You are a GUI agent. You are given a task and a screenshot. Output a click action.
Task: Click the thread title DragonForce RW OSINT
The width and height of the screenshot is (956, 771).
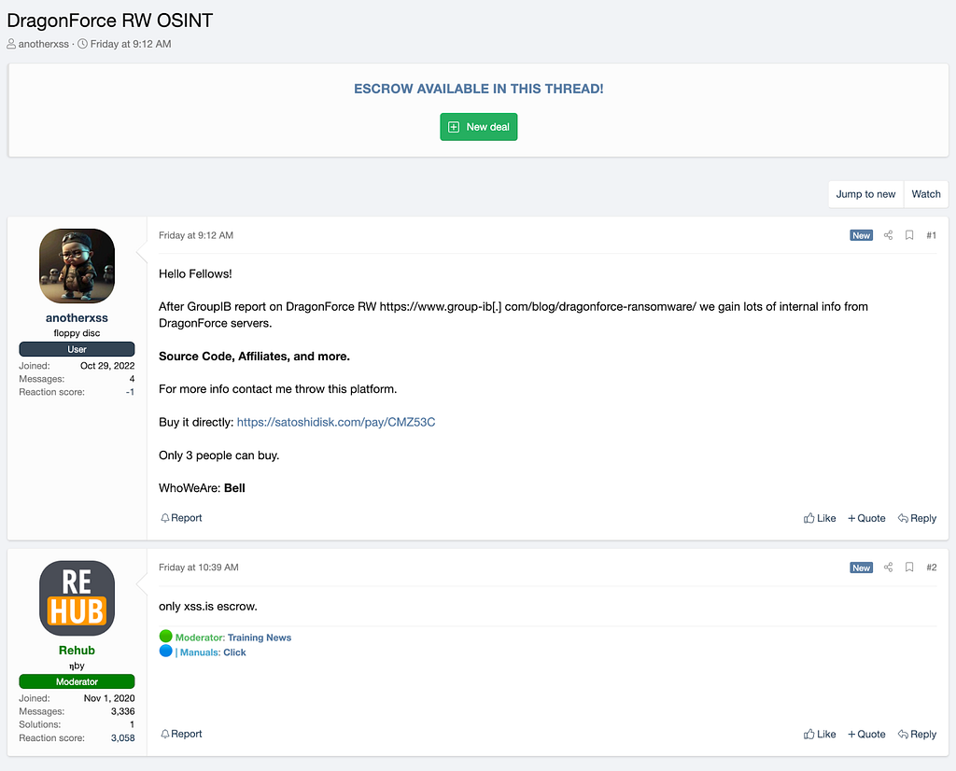pos(110,21)
